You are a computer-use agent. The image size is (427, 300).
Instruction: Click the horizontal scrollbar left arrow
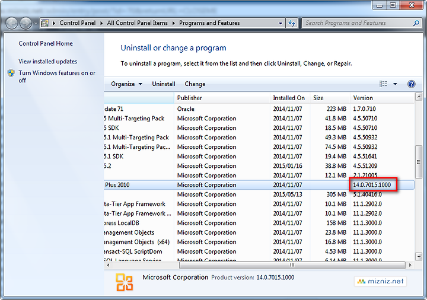pos(108,265)
